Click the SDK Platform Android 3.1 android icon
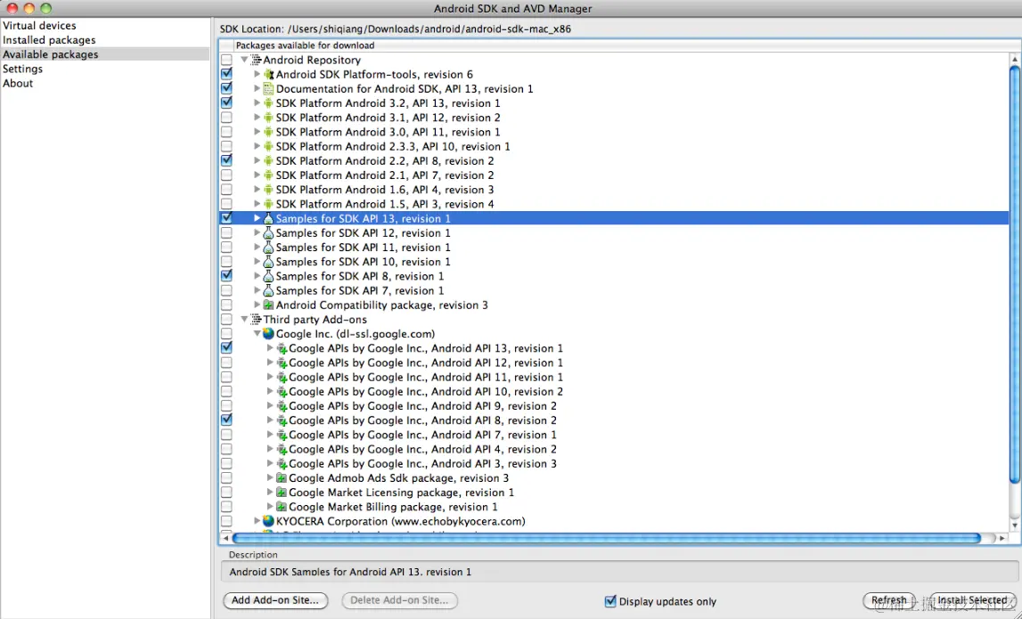 268,118
